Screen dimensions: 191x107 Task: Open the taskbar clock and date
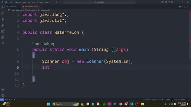tap(182, 104)
